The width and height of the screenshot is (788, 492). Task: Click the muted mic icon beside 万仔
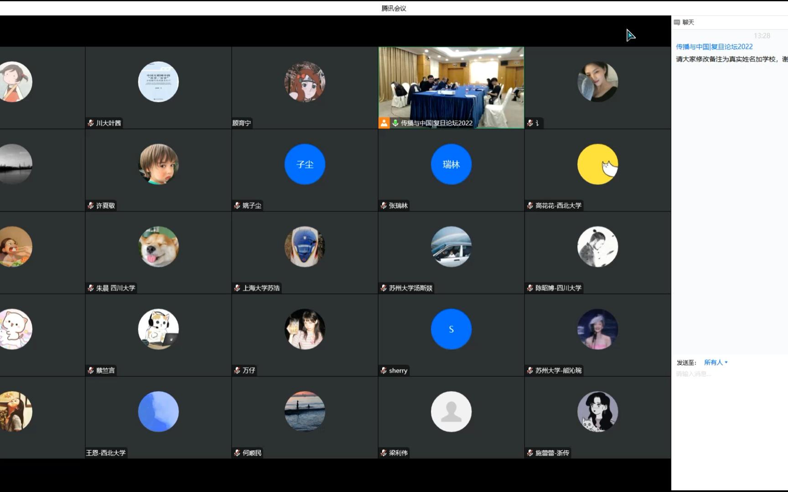point(237,370)
